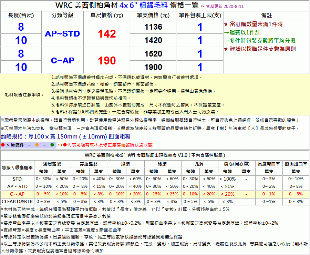Click the "原裝件" legend label

(x=17, y=145)
